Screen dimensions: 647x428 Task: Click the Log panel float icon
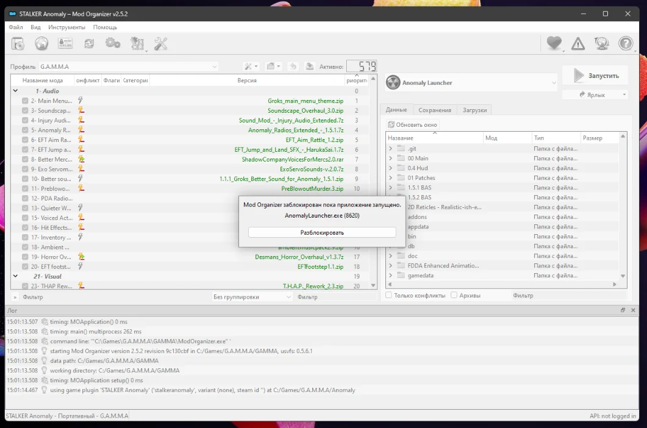click(x=623, y=310)
